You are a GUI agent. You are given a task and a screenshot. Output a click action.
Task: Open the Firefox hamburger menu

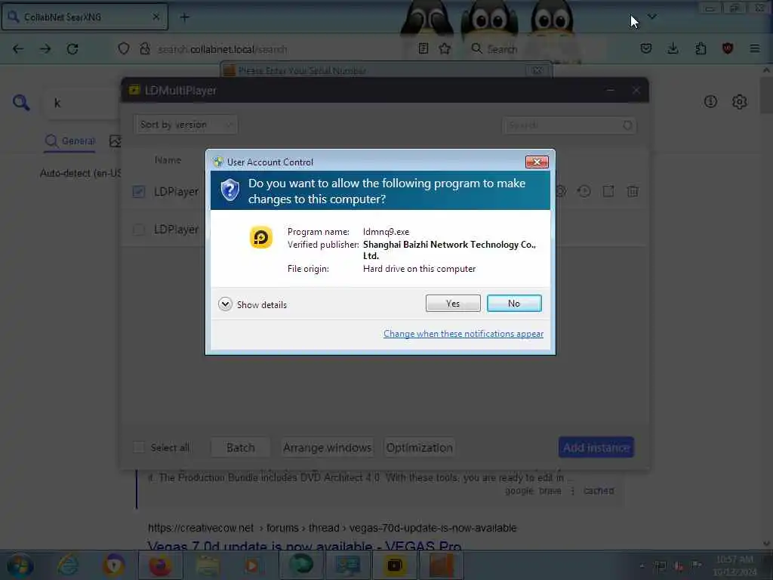click(755, 48)
